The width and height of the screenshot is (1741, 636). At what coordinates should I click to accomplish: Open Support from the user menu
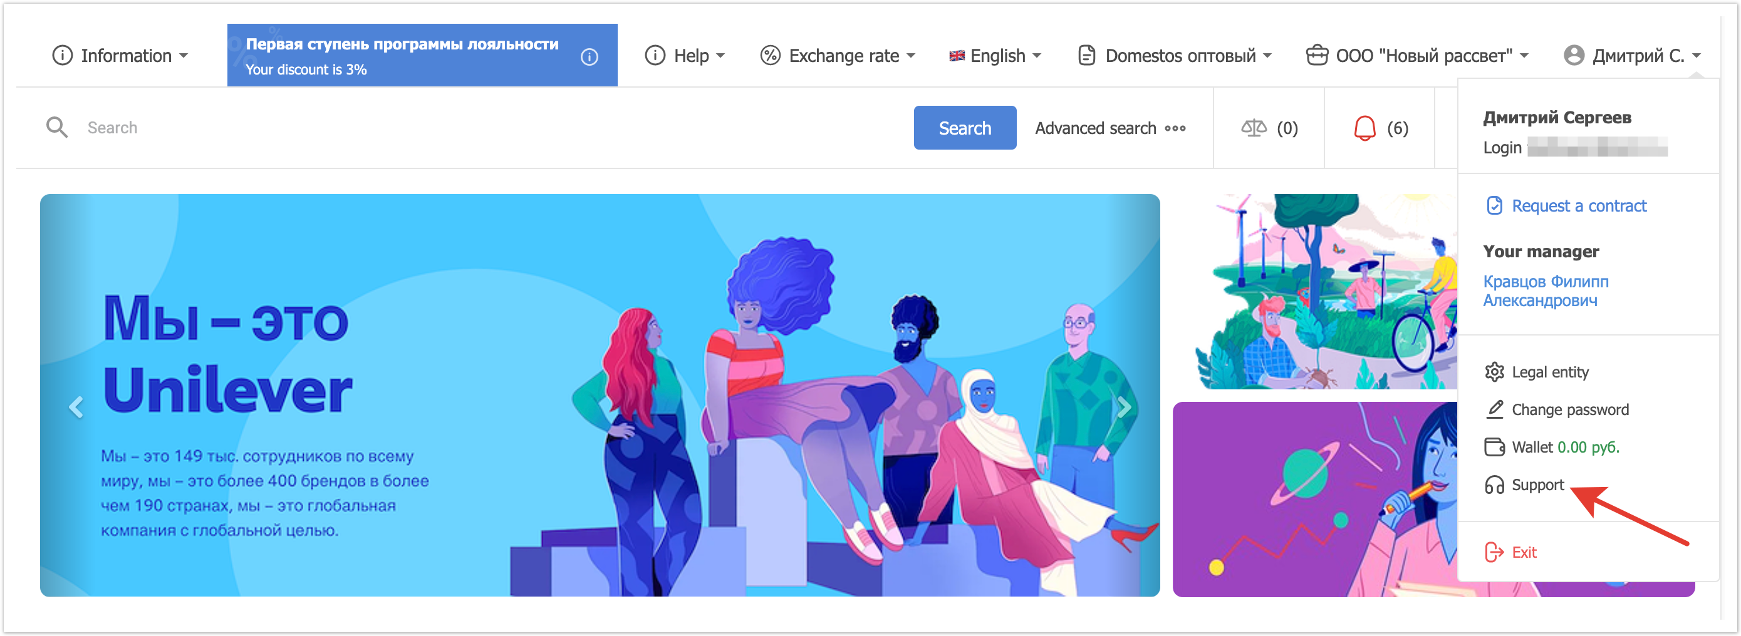(1537, 485)
